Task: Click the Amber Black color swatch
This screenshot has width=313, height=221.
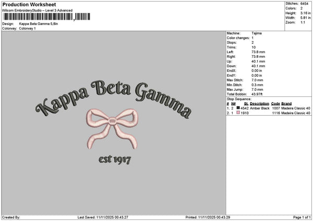Action: [238, 108]
